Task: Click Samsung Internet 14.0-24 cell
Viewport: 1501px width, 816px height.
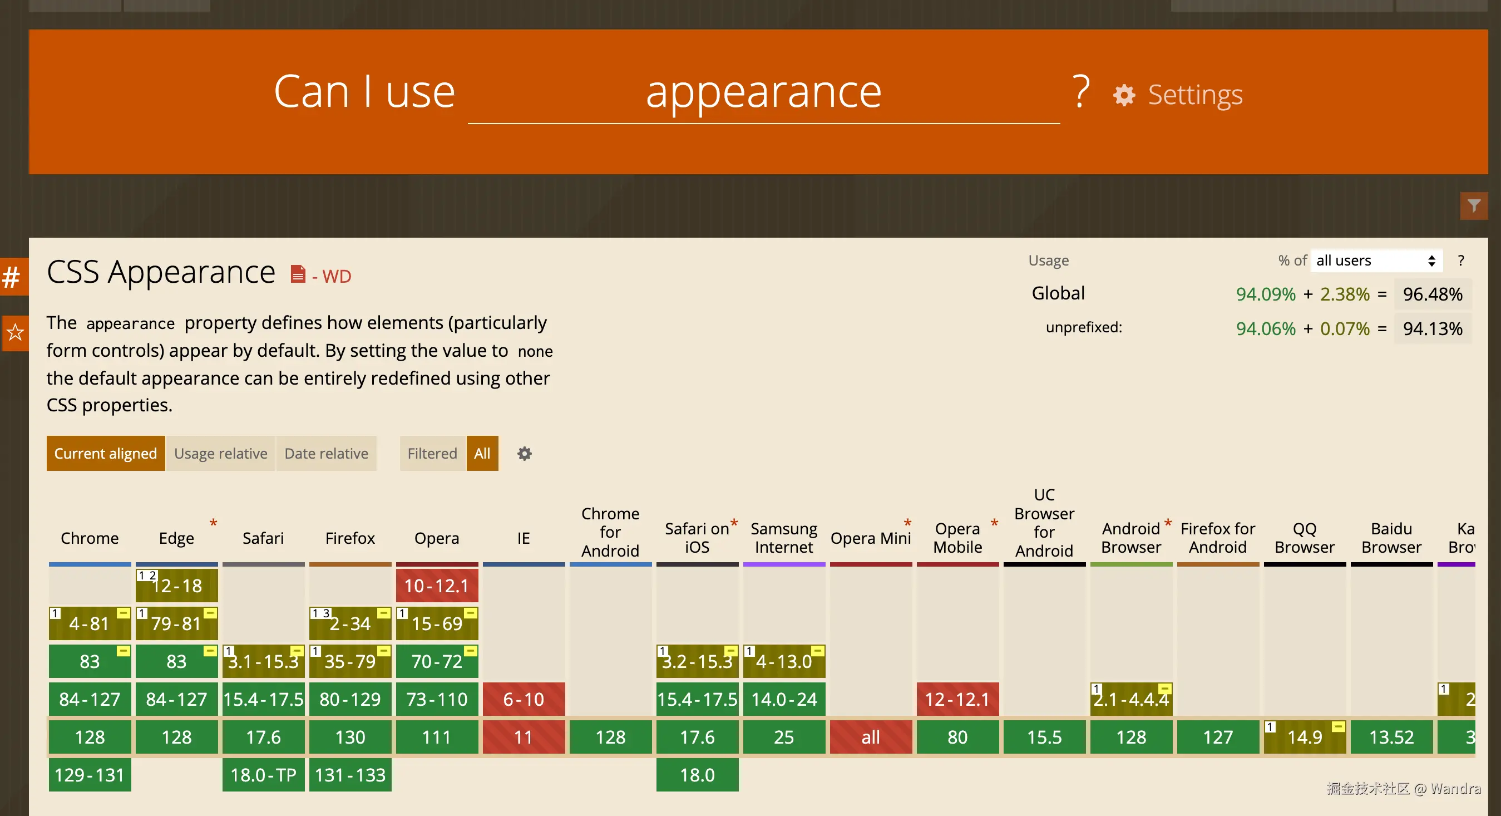Action: pos(784,699)
